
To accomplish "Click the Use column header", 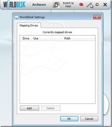I will click(x=36, y=38).
